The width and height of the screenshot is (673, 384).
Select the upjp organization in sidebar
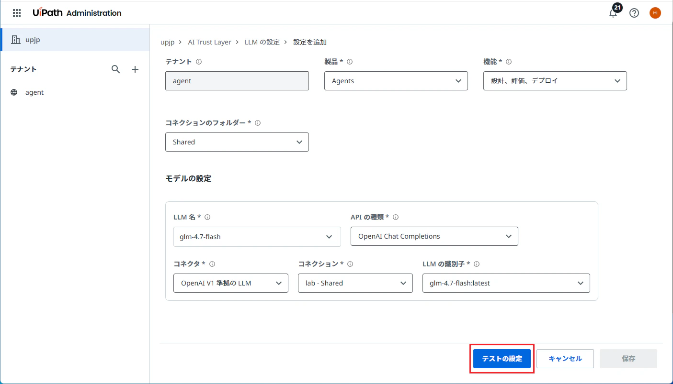[x=75, y=40]
